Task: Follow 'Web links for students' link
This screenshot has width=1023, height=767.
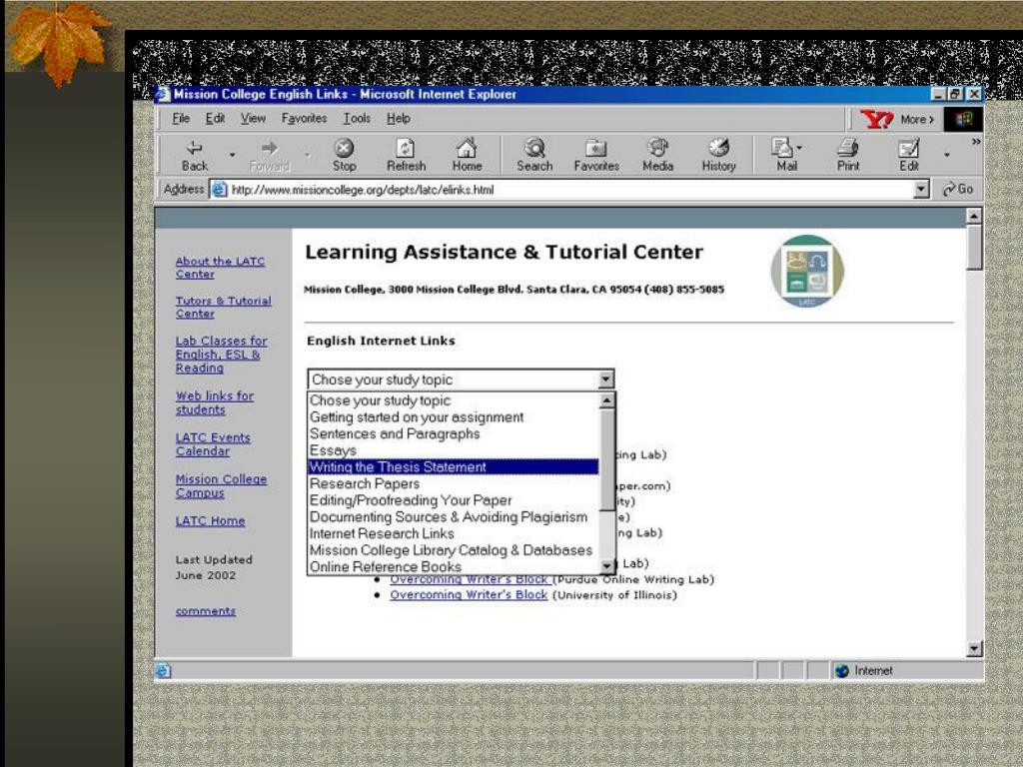Action: (215, 402)
